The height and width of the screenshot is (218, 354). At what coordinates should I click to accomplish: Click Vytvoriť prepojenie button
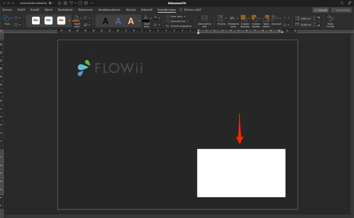pos(179,26)
